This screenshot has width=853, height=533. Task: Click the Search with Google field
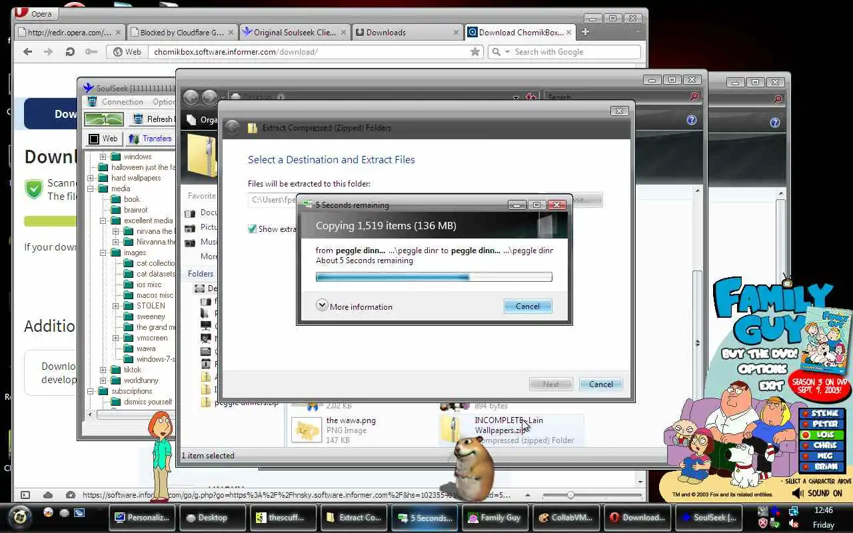coord(573,51)
